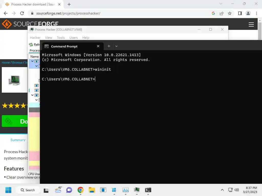Open Chrome three-dot menu
The width and height of the screenshot is (262, 196).
pyautogui.click(x=256, y=13)
